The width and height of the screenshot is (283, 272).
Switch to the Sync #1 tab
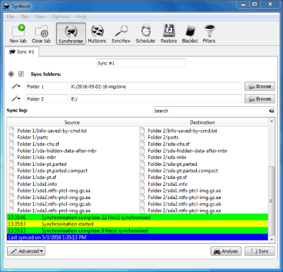pos(21,52)
